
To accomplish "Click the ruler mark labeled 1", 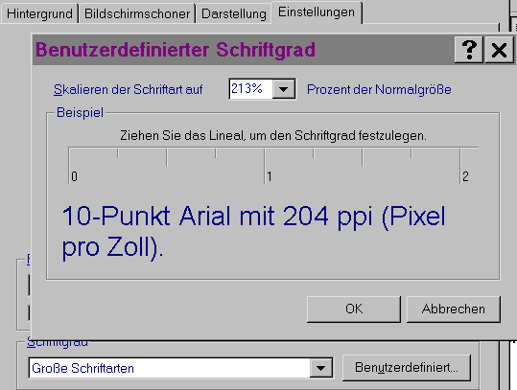I will tap(270, 176).
